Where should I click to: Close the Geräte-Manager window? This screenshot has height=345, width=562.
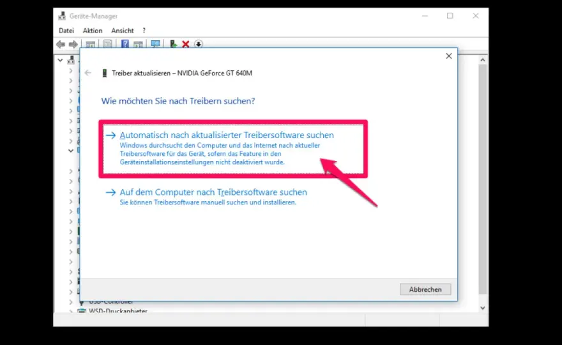point(475,16)
